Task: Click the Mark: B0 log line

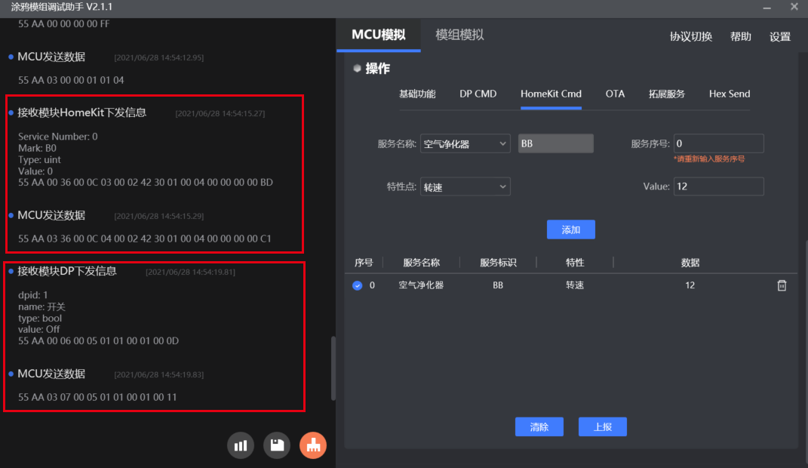Action: pyautogui.click(x=37, y=148)
